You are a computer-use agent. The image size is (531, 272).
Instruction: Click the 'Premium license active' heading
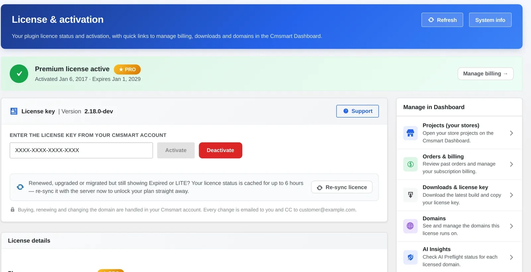click(72, 69)
